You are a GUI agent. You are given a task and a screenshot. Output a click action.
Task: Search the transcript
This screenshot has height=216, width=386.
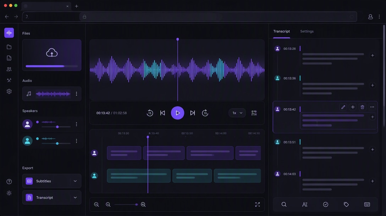click(x=284, y=204)
